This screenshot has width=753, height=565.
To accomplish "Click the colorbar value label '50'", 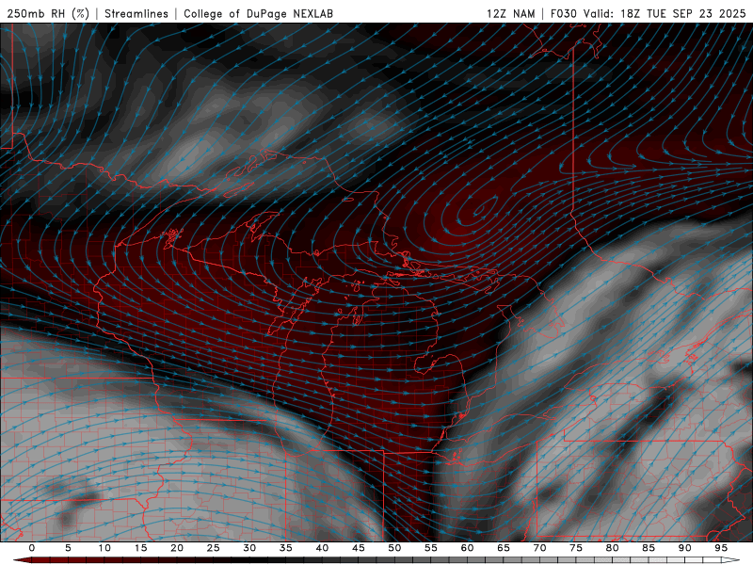I will point(394,548).
